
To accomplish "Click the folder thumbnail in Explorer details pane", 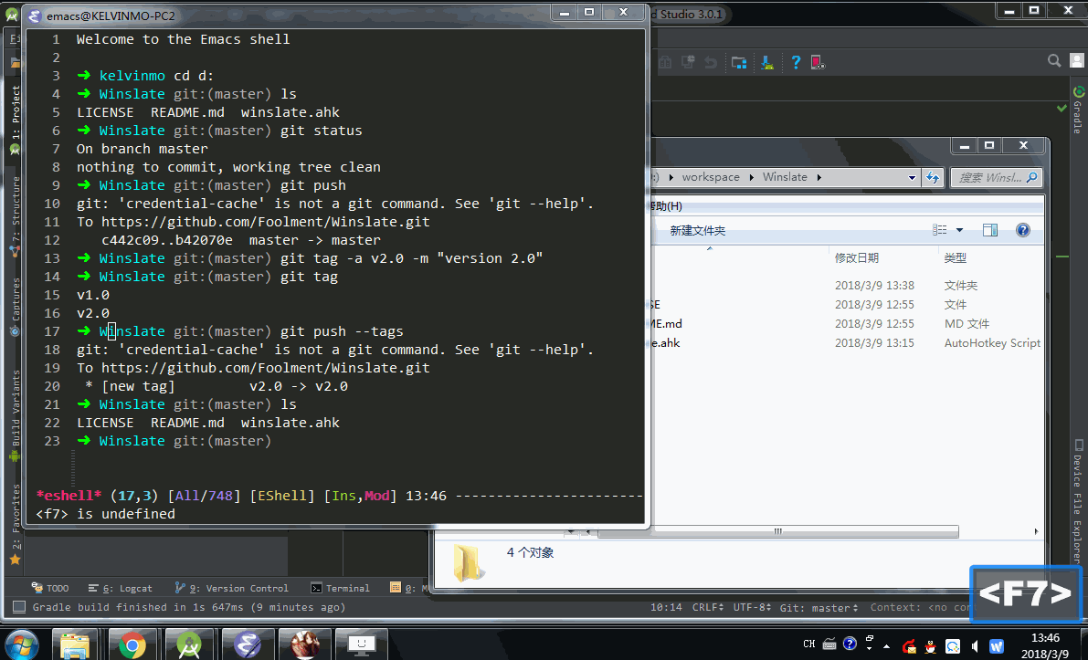I will click(469, 561).
